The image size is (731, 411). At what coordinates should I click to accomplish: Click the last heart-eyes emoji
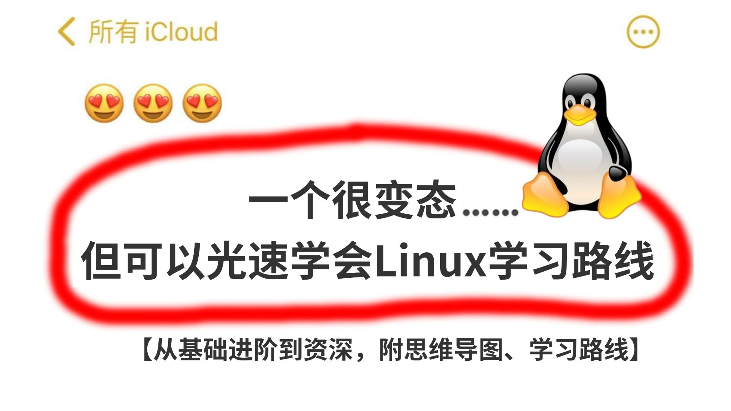click(x=202, y=103)
